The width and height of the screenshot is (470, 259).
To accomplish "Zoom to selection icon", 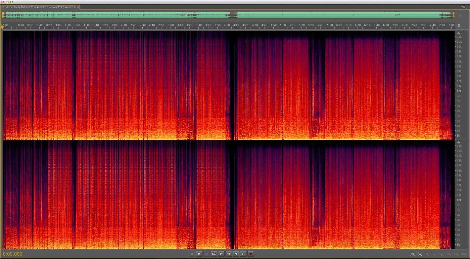I will pyautogui.click(x=464, y=254).
